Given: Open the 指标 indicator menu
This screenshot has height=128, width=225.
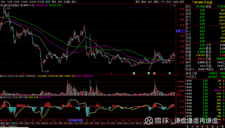Looking at the screenshot, I should [x=3, y=123].
